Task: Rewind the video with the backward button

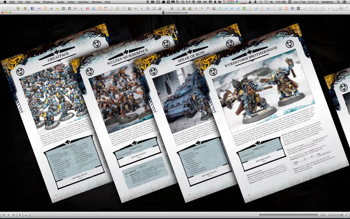Action: (x=4, y=215)
